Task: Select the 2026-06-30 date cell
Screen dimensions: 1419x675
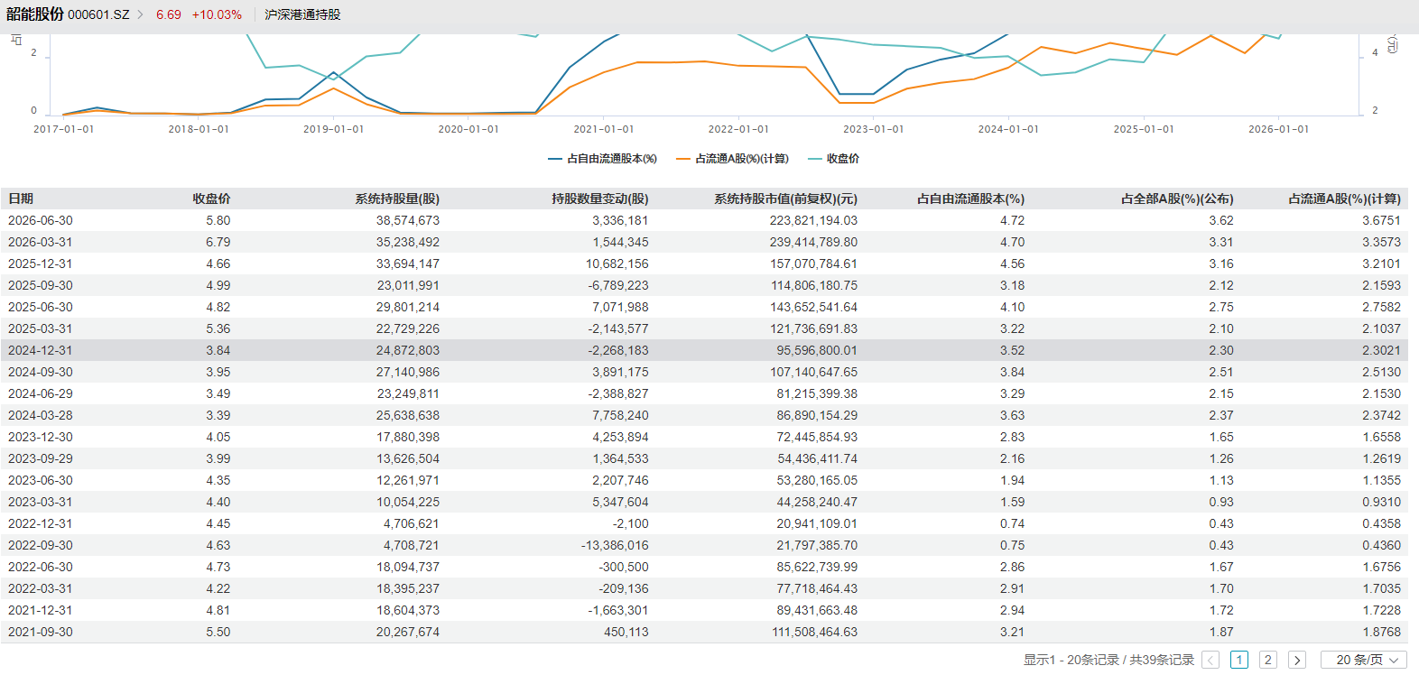Action: click(x=41, y=220)
